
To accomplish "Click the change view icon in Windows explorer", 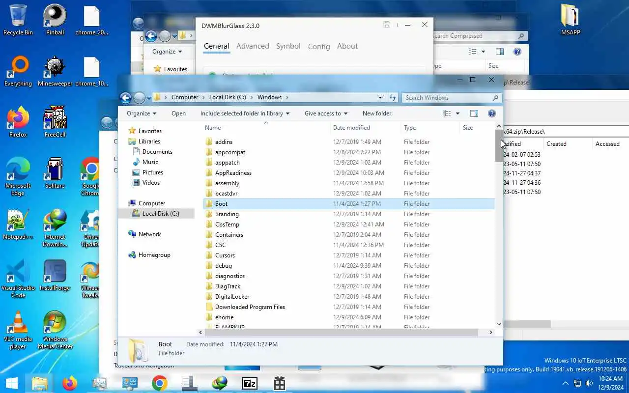I will click(447, 113).
